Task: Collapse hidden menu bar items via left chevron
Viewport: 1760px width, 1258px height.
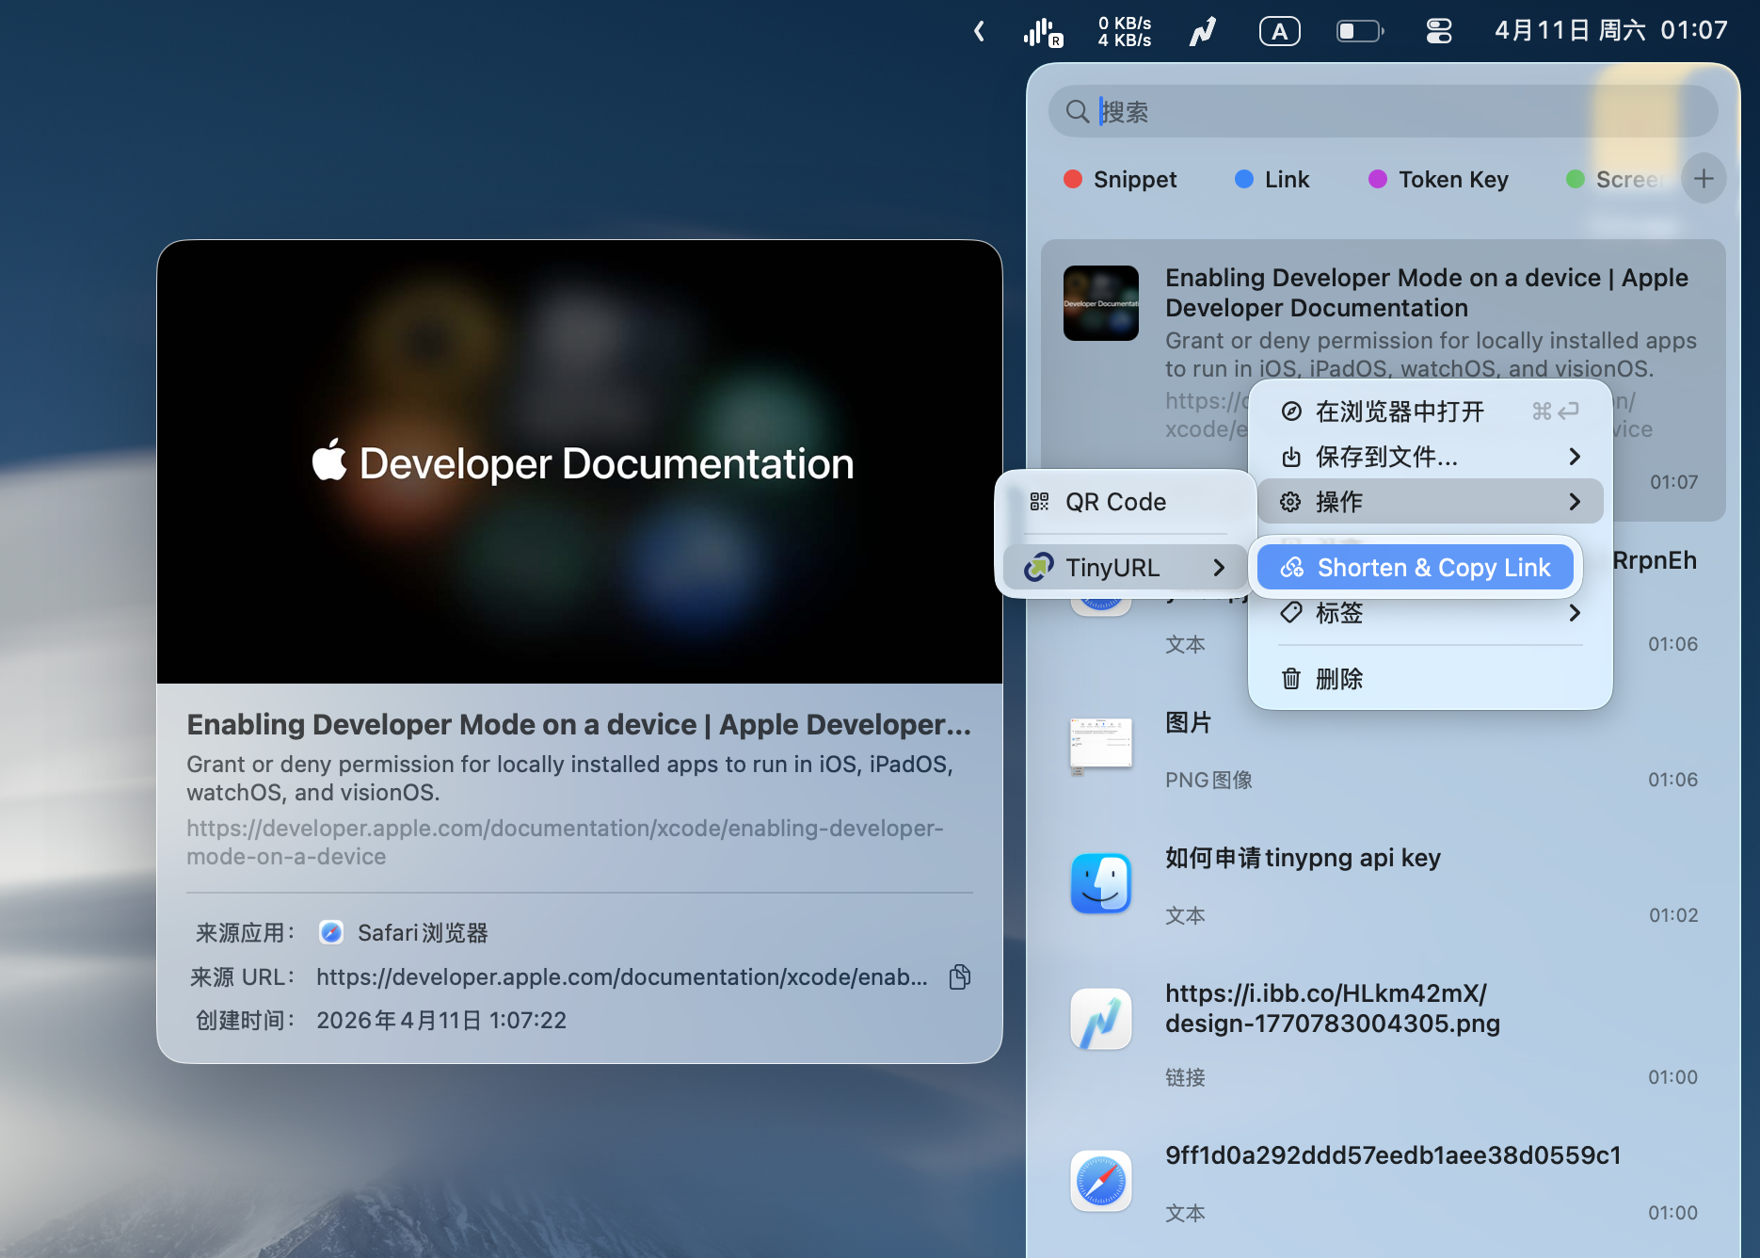Action: 979,31
